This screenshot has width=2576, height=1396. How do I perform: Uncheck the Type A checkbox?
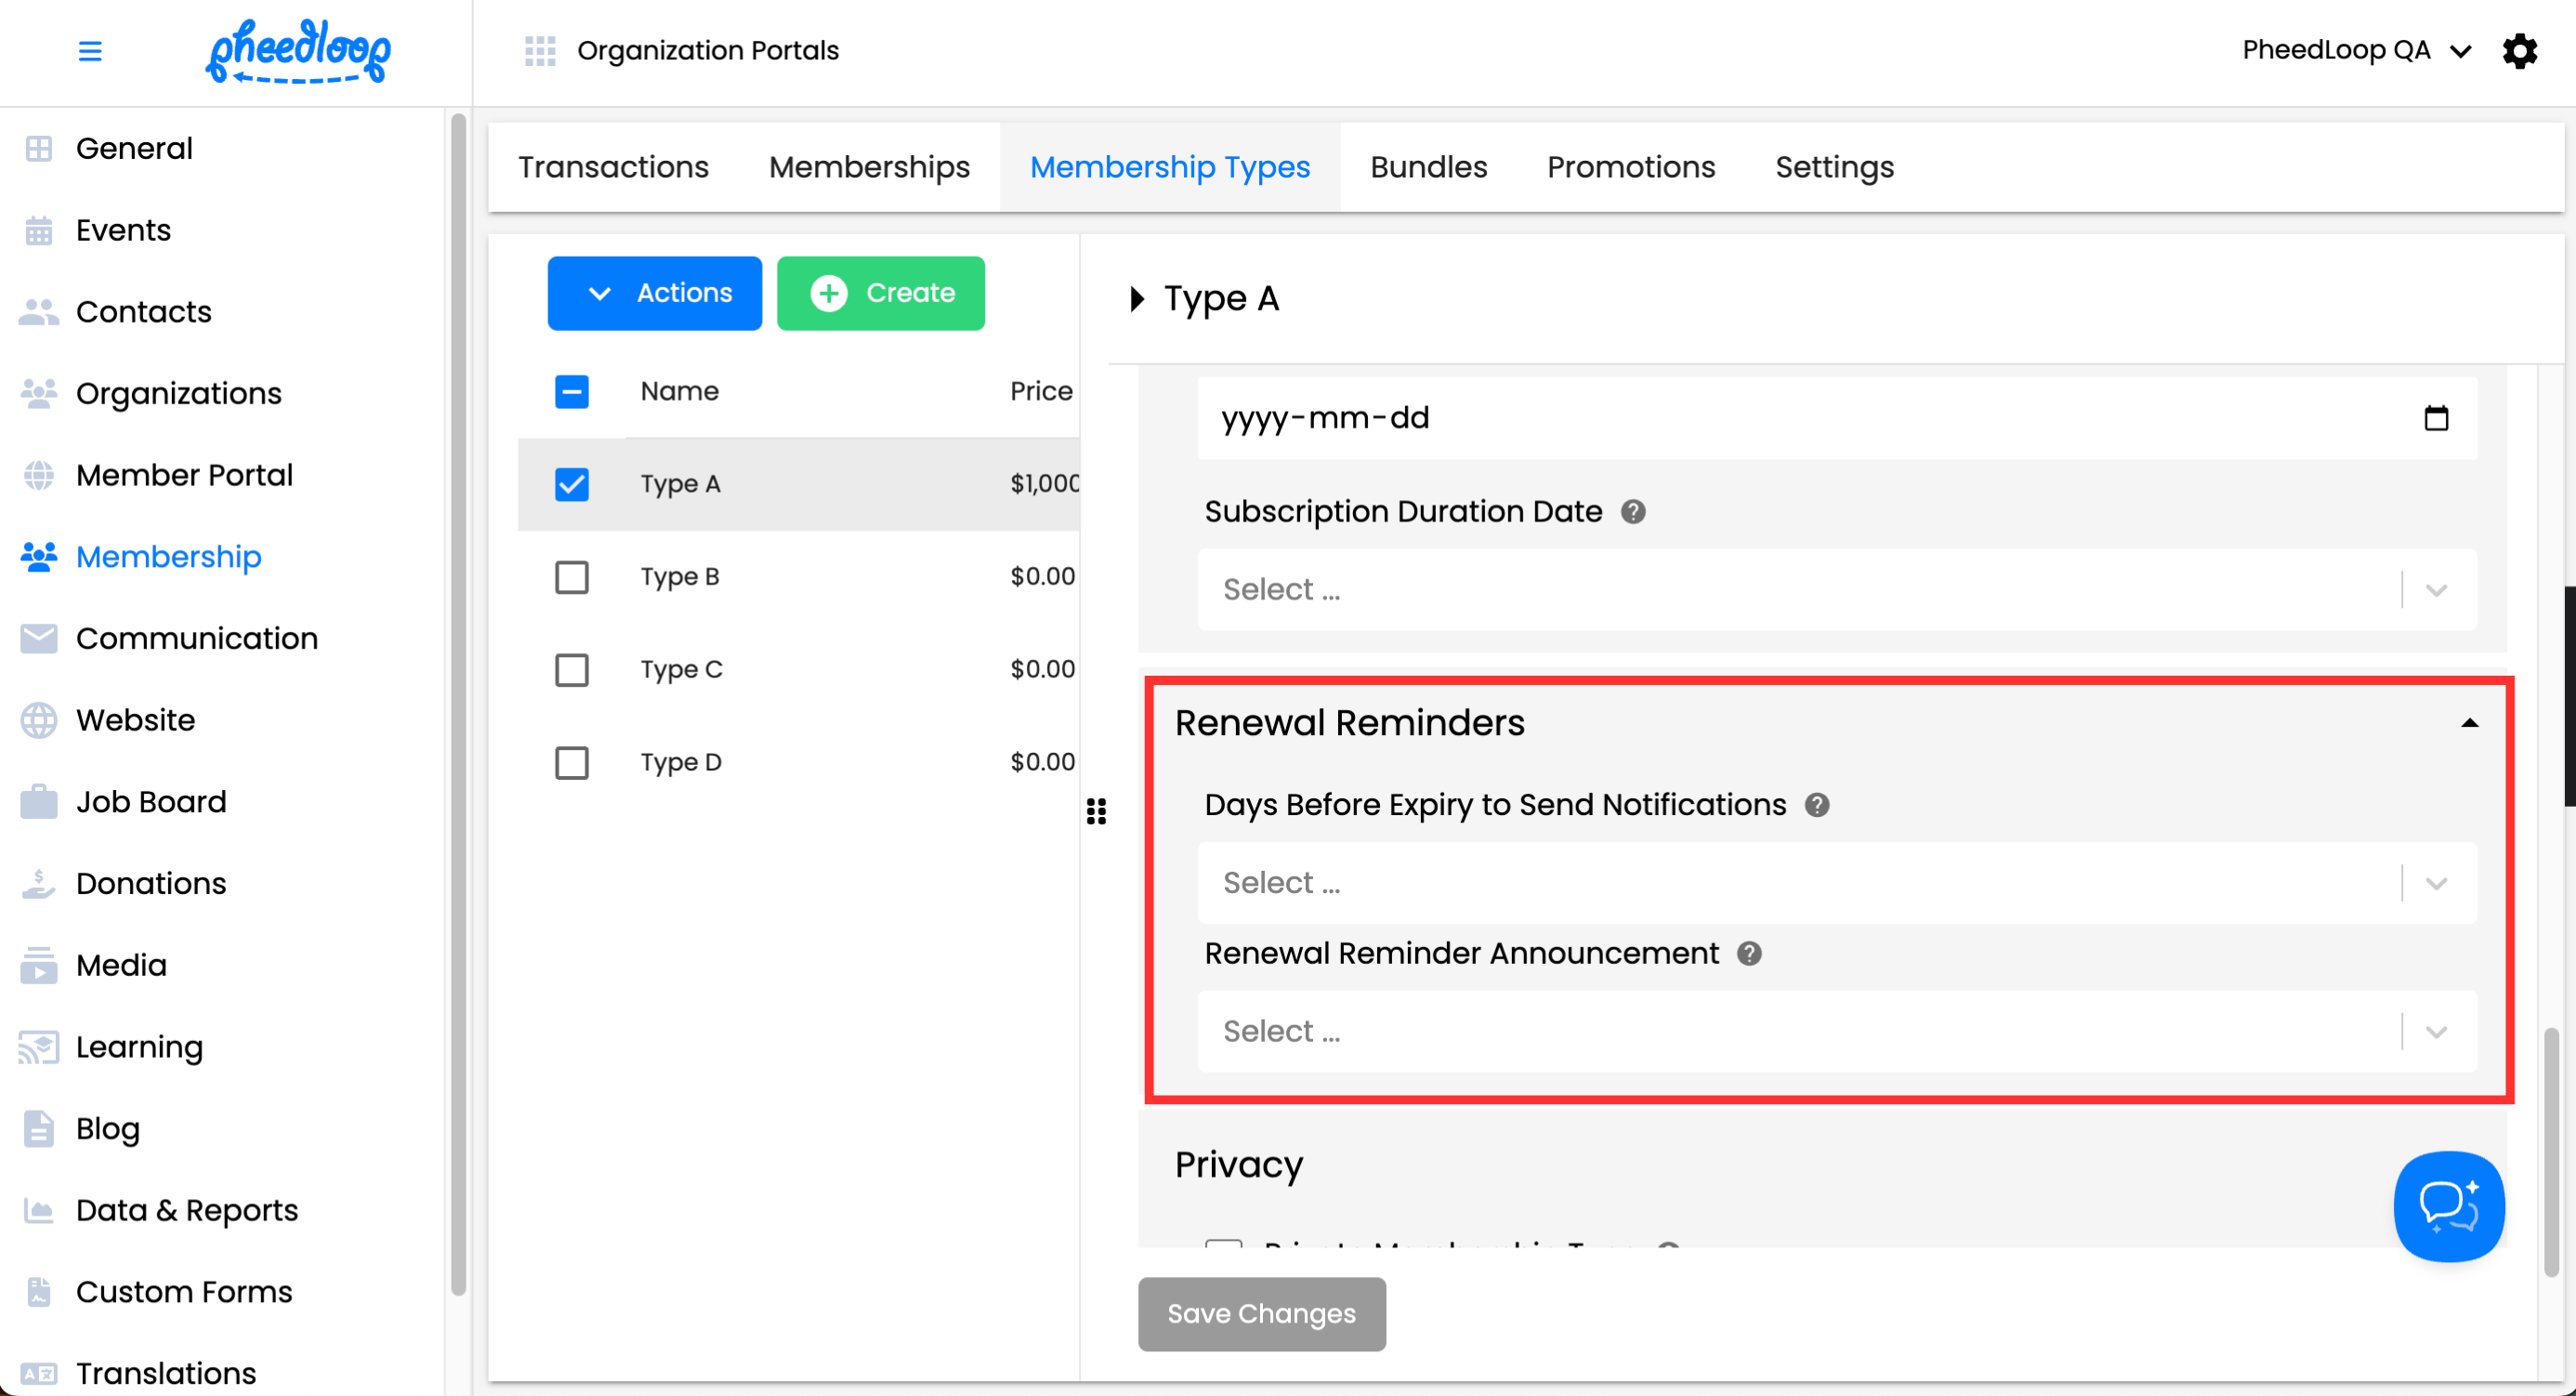(x=572, y=484)
